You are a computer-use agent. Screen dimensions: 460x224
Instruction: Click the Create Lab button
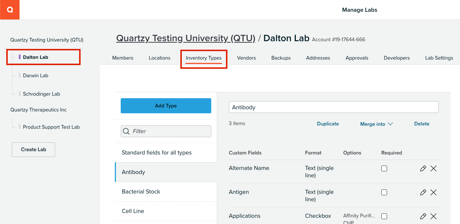click(33, 150)
